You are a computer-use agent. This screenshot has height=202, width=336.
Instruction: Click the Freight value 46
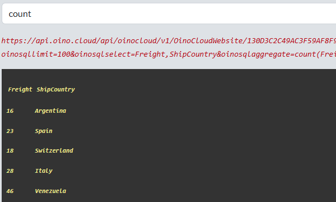(10, 191)
